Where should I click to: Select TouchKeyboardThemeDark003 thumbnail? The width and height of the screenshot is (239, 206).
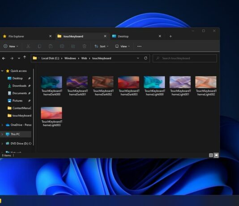128,82
